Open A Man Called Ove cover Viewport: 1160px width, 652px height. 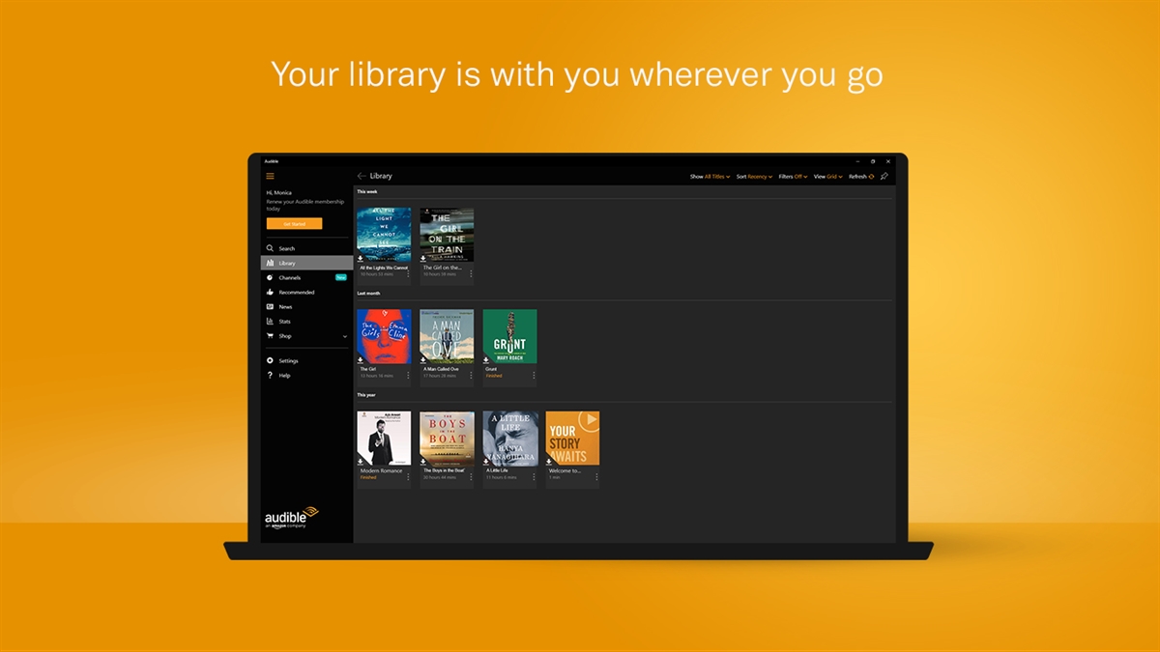(447, 336)
